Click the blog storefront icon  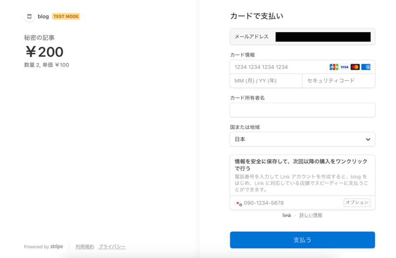coord(29,16)
